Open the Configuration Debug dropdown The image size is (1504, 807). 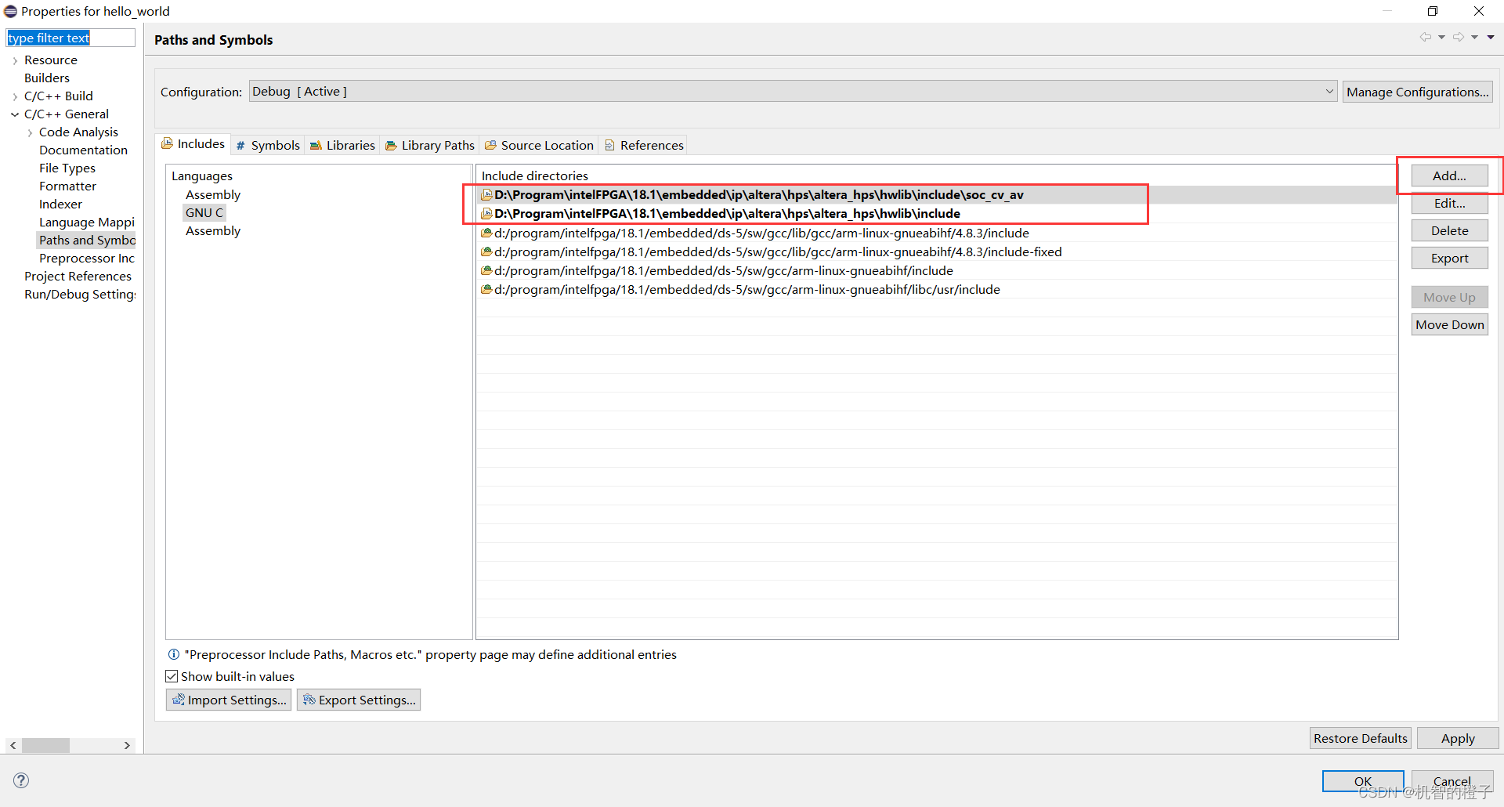tap(793, 92)
